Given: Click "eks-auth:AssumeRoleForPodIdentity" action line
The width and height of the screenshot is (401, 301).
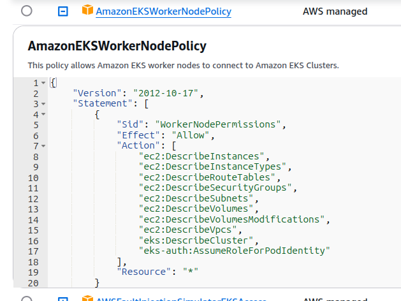Looking at the screenshot, I should pyautogui.click(x=234, y=251).
